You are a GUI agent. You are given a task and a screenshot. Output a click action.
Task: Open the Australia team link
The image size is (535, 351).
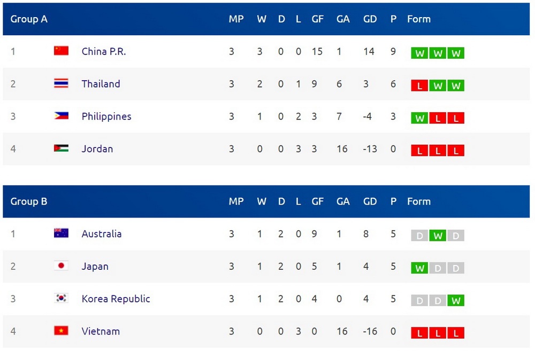point(101,234)
